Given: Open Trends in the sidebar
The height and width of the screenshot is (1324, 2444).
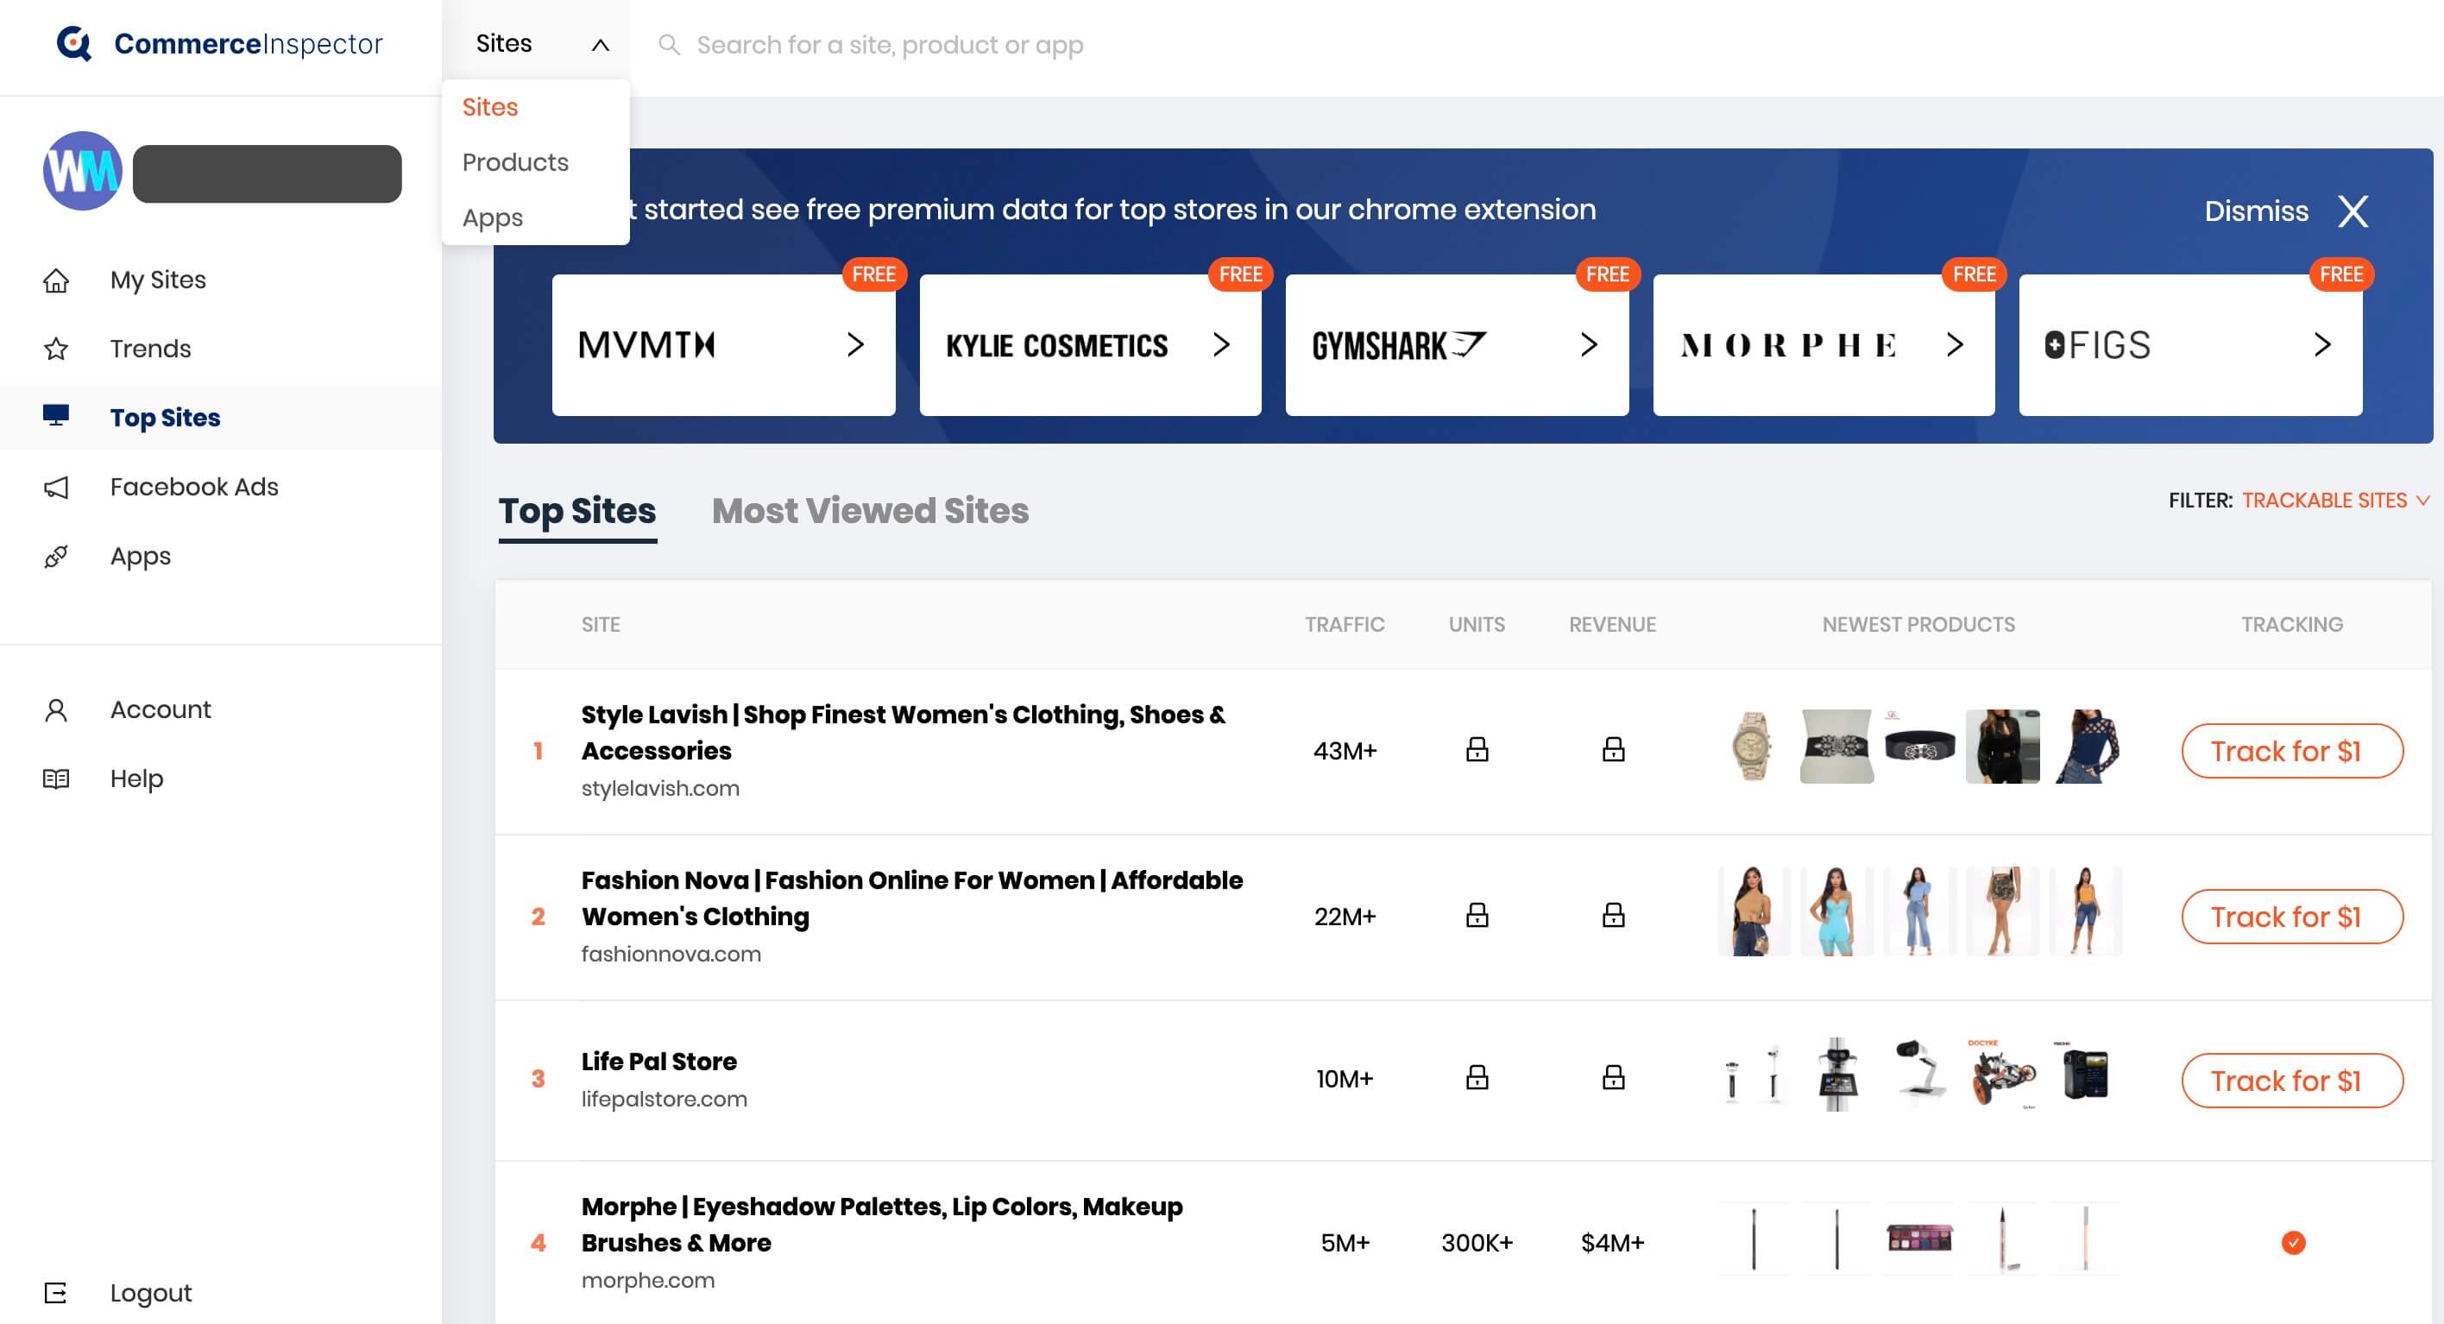Looking at the screenshot, I should (x=150, y=349).
